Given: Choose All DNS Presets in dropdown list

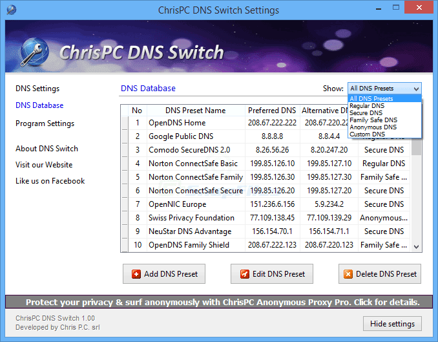Looking at the screenshot, I should [x=384, y=98].
